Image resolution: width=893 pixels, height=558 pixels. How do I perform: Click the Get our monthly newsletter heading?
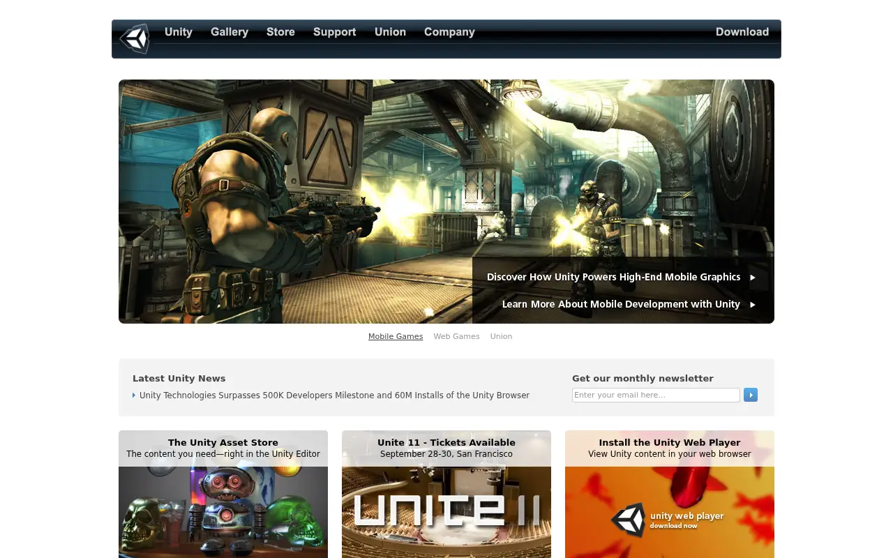[x=643, y=378]
